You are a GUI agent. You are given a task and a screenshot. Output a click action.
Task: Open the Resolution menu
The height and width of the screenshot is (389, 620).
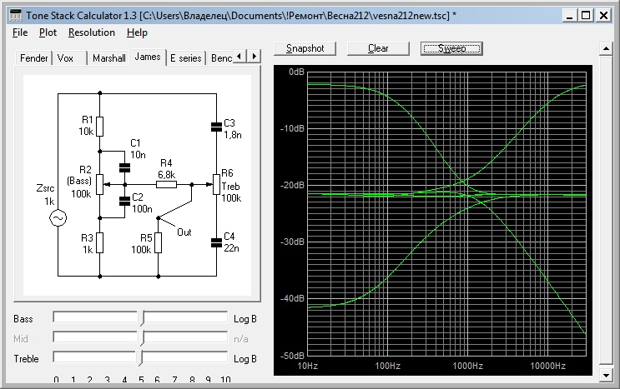[x=92, y=32]
